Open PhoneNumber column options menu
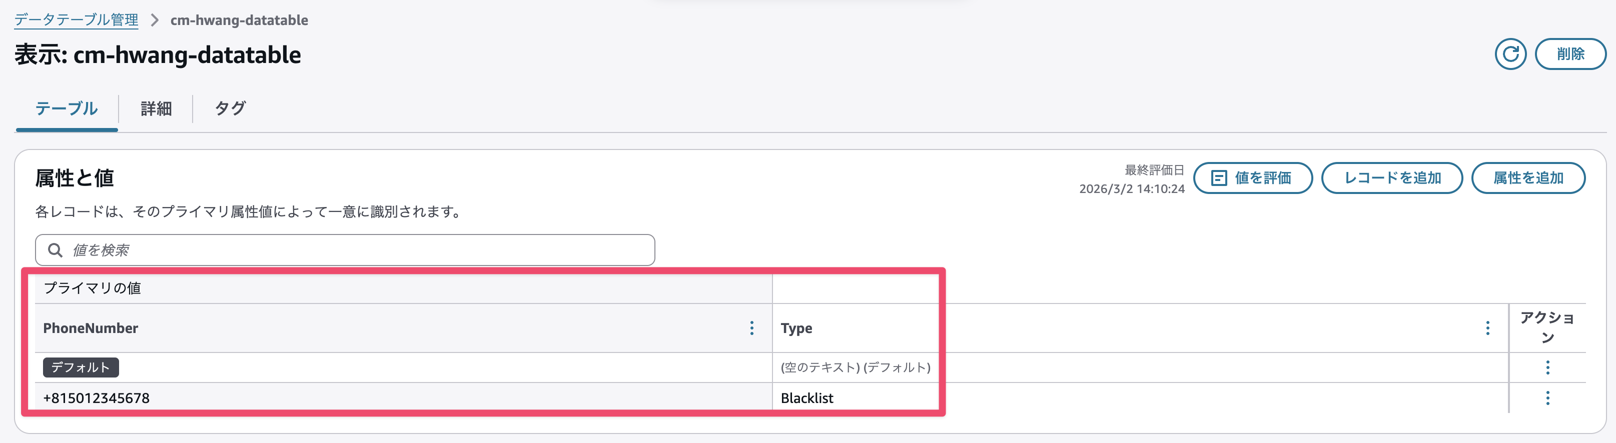Screen dimensions: 1616x443 click(x=751, y=327)
